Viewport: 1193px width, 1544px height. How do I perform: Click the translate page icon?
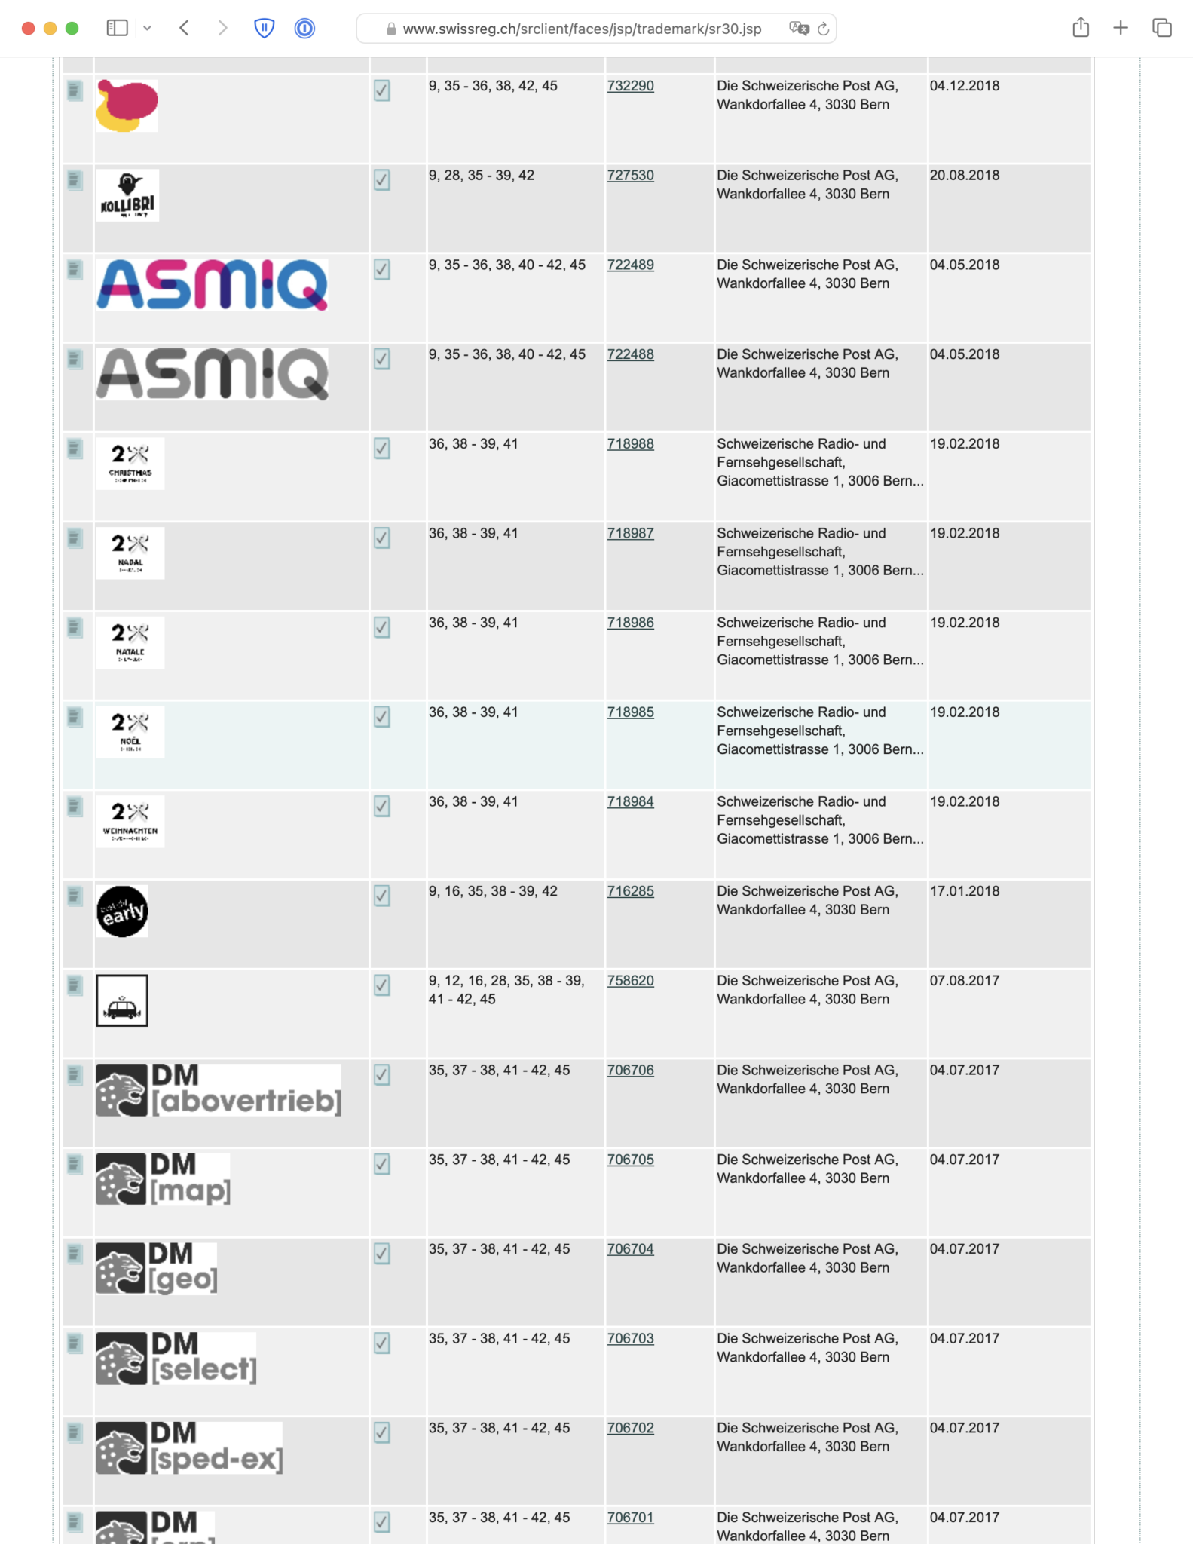tap(798, 29)
